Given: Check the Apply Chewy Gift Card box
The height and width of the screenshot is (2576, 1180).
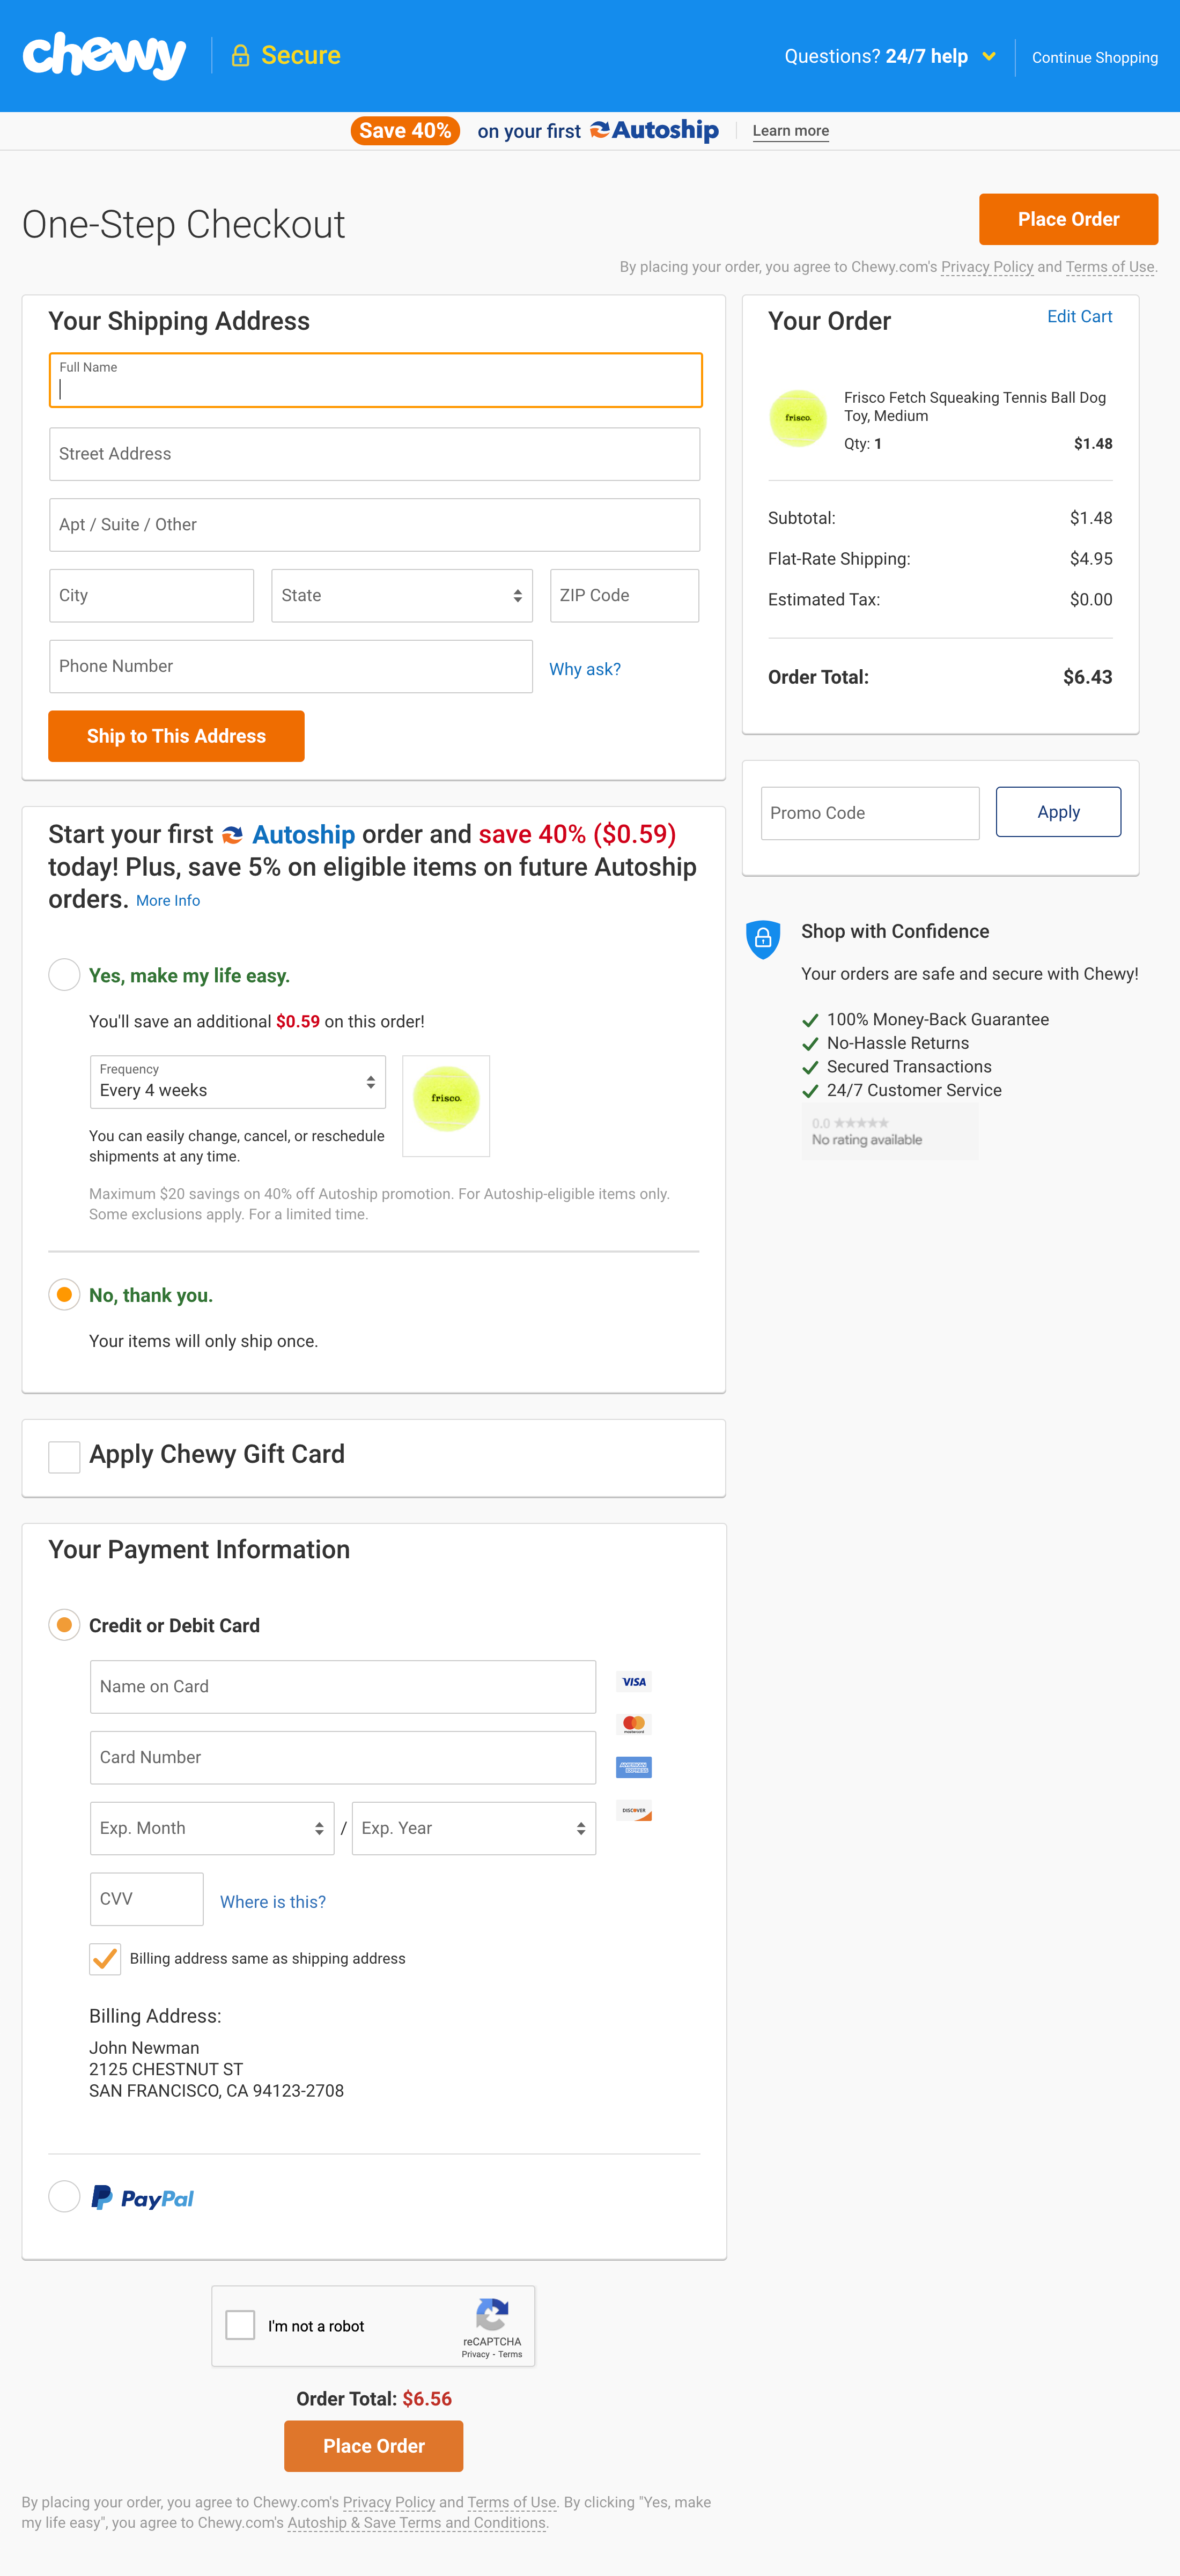Looking at the screenshot, I should click(x=65, y=1456).
